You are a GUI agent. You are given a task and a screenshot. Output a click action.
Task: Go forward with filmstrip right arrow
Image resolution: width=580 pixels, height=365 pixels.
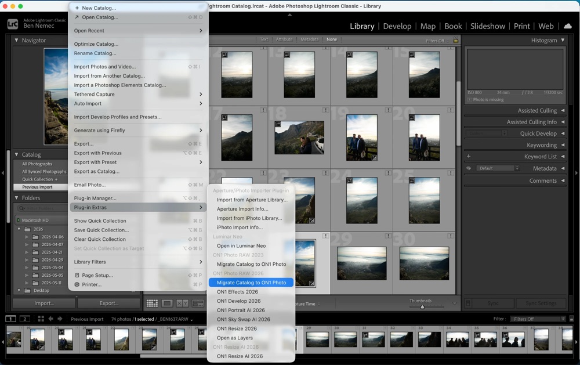point(60,319)
